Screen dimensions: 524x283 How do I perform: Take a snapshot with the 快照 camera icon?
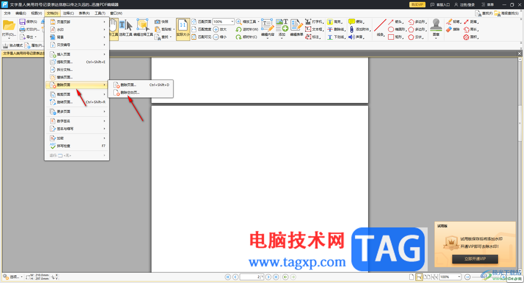tap(157, 22)
